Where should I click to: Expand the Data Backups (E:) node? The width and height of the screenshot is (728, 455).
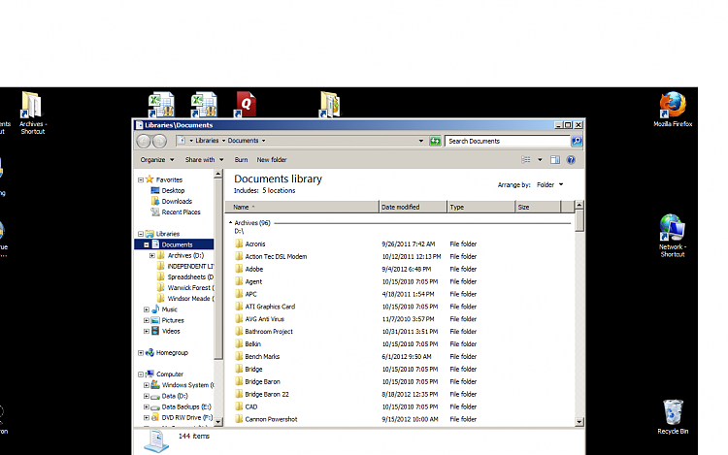(147, 406)
